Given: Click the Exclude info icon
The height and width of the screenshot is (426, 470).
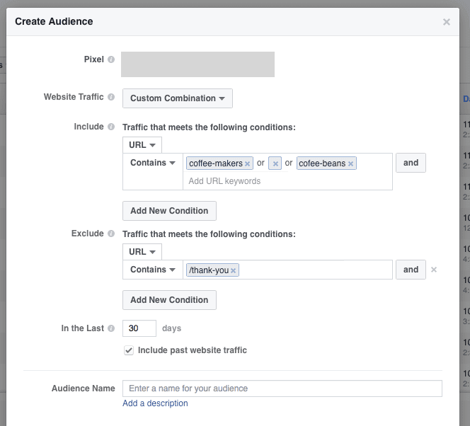Looking at the screenshot, I should point(111,234).
